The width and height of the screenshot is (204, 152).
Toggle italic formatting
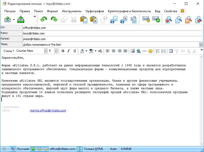(x=68, y=51)
